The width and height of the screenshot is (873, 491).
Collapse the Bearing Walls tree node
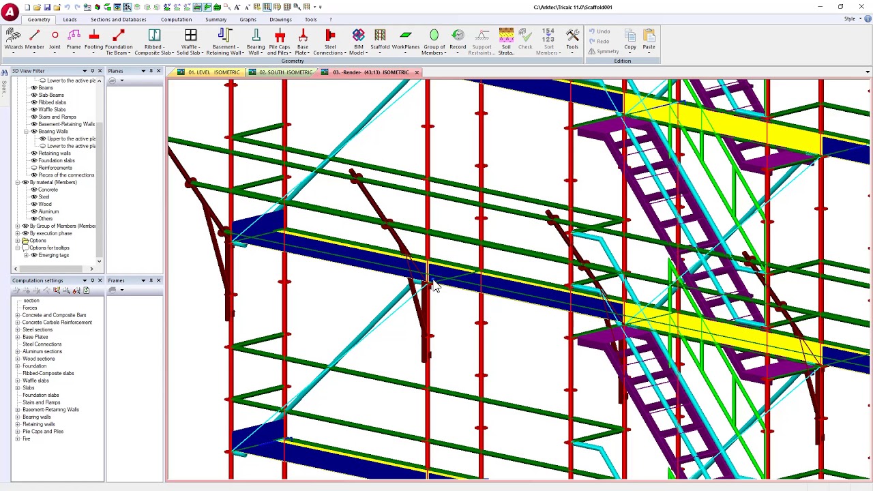[26, 132]
